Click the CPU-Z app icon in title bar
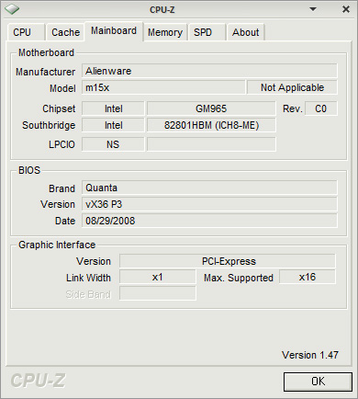Image resolution: width=358 pixels, height=399 pixels. click(12, 9)
